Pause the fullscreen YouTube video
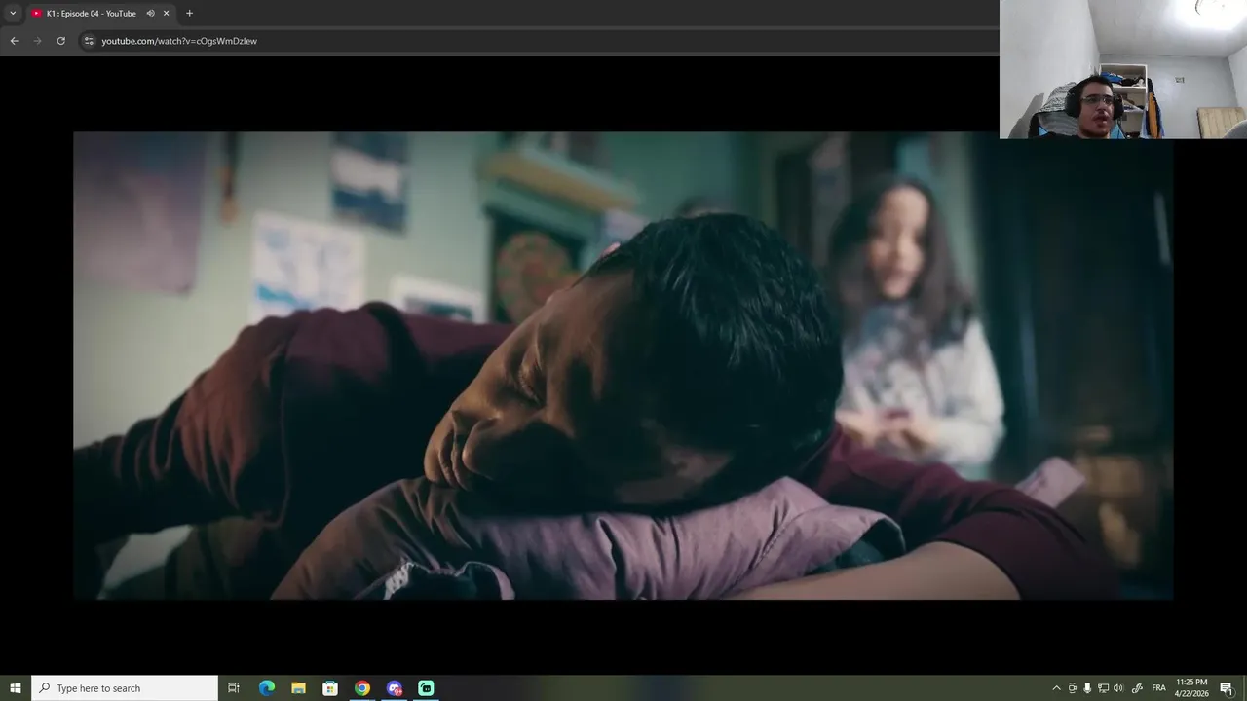Screen dimensions: 1247x701 tap(623, 365)
